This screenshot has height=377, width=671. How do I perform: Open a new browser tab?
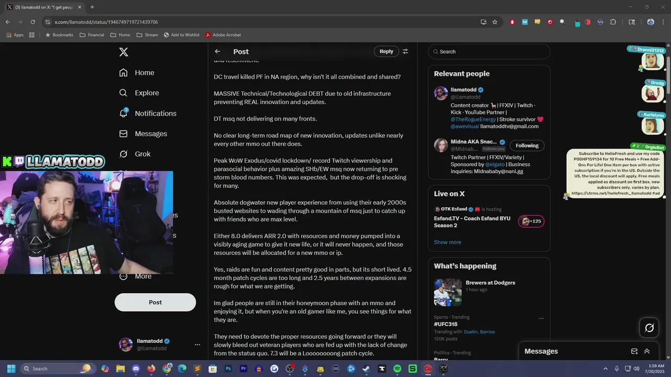(92, 7)
